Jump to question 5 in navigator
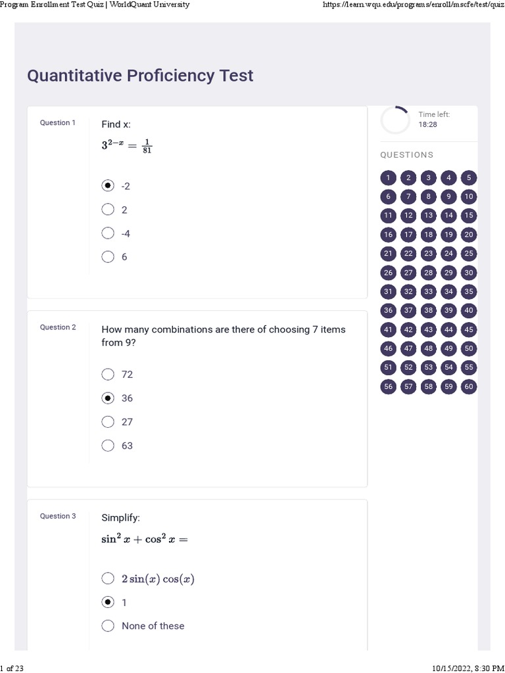The image size is (505, 673). 469,177
